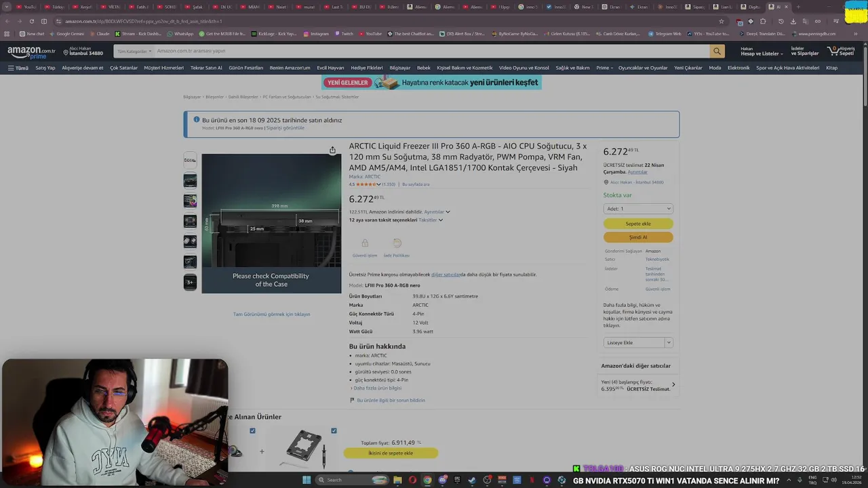Open the rating stars dropdown arrow
This screenshot has width=868, height=488.
point(378,184)
